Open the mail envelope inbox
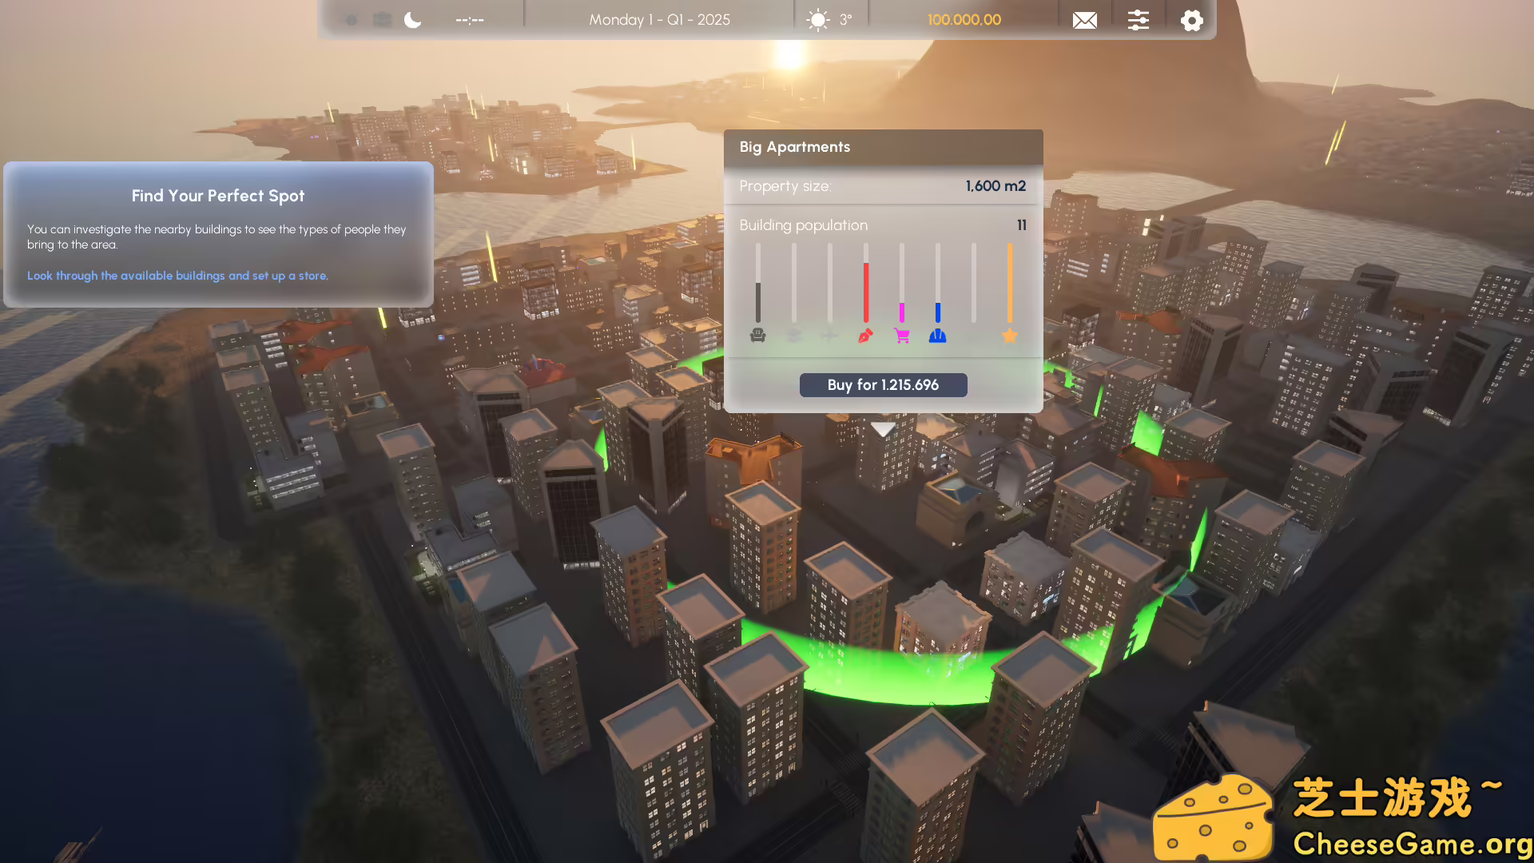This screenshot has height=863, width=1534. click(1084, 20)
